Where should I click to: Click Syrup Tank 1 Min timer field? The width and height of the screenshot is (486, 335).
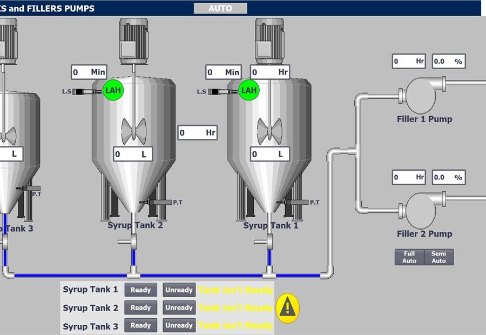tap(224, 72)
